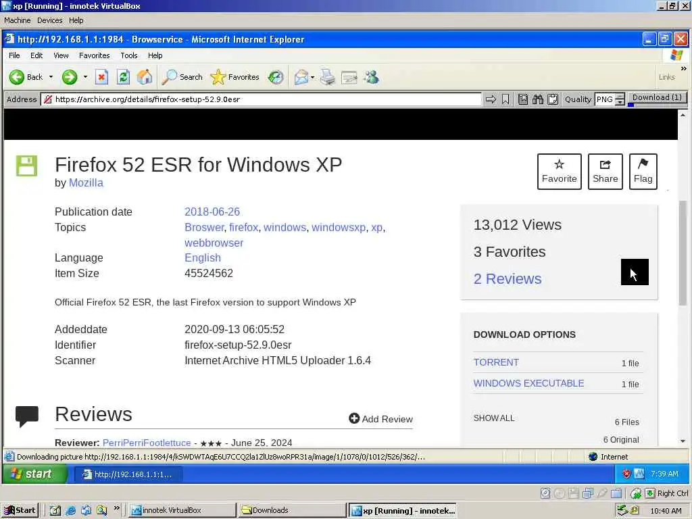Click the VirtualBox network status icon
Viewport: 692px width, 519px height.
(x=587, y=493)
